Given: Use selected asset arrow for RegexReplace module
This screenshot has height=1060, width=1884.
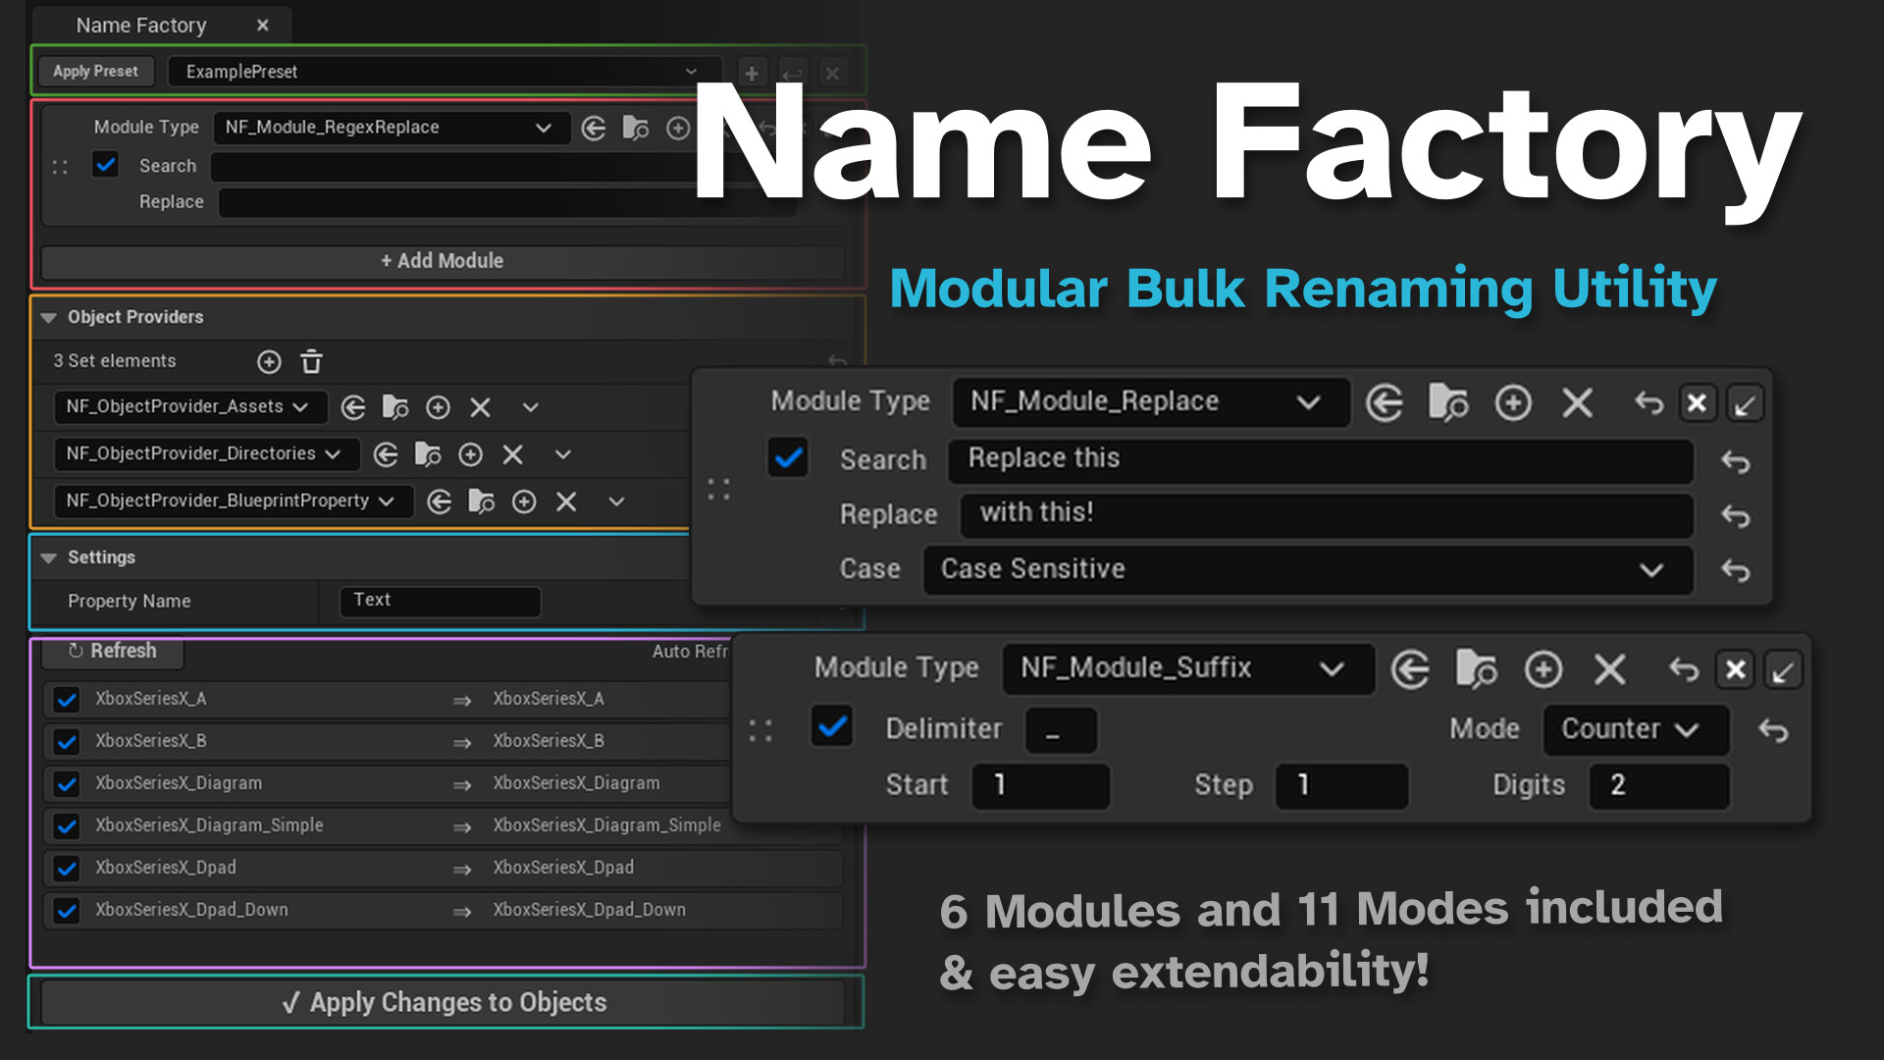Looking at the screenshot, I should pyautogui.click(x=594, y=129).
